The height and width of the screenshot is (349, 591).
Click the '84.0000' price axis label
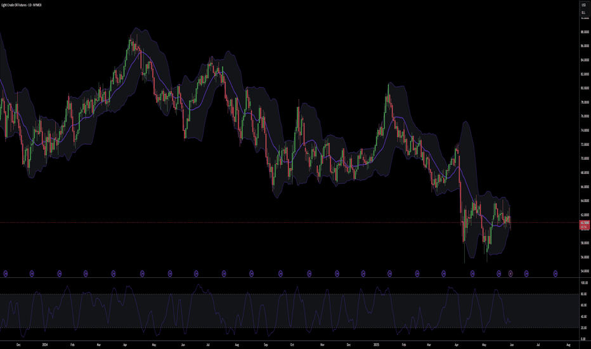click(585, 60)
